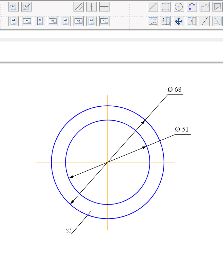
Task: Choose the A1 landscape sheet format
Action: [x=104, y=21]
